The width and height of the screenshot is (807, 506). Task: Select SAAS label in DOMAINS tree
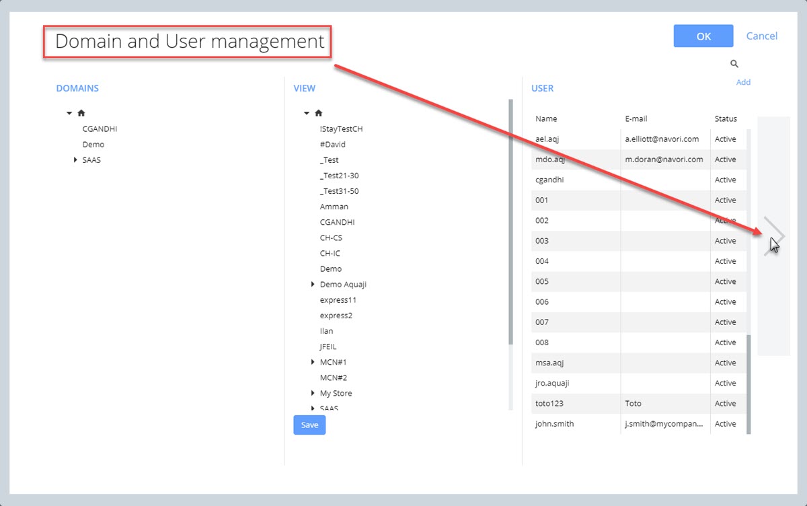(x=91, y=160)
